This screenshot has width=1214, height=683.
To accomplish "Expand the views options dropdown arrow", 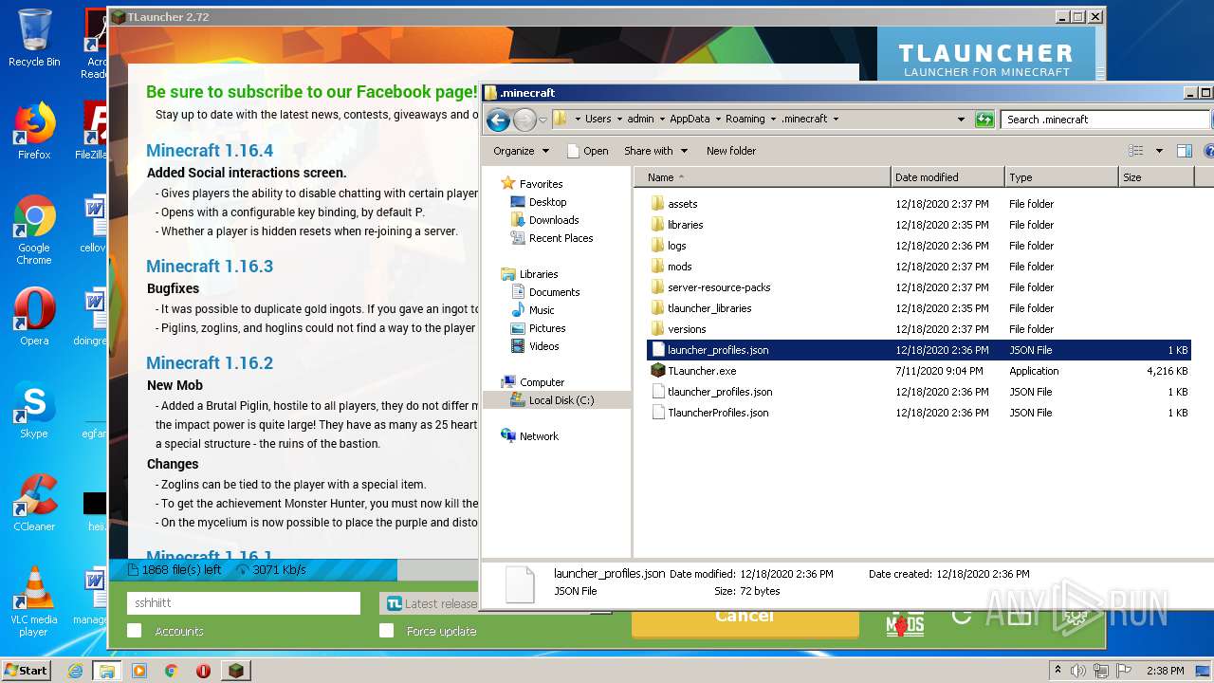I will point(1159,151).
